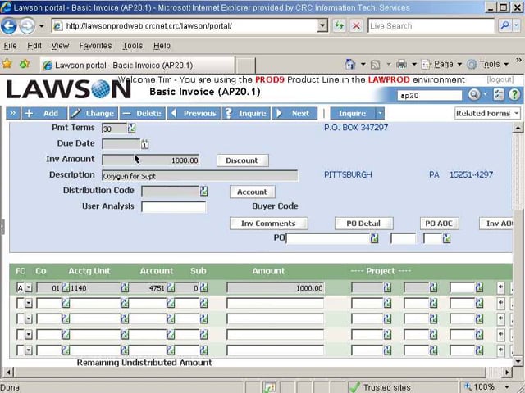
Task: Click the Stop loading X icon
Action: tap(356, 25)
